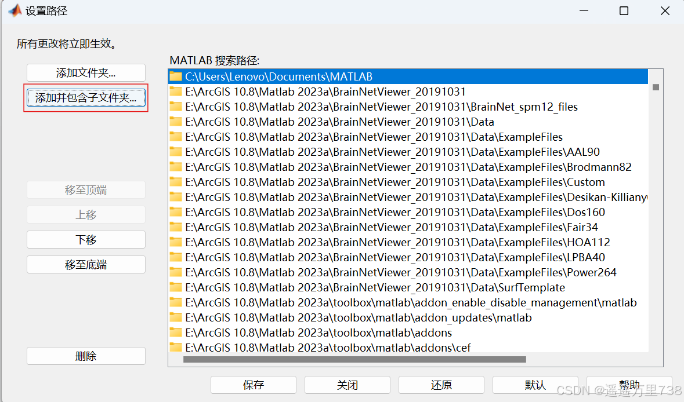
Task: Select the addon_enable_disable_management\matlab path row
Action: click(408, 302)
